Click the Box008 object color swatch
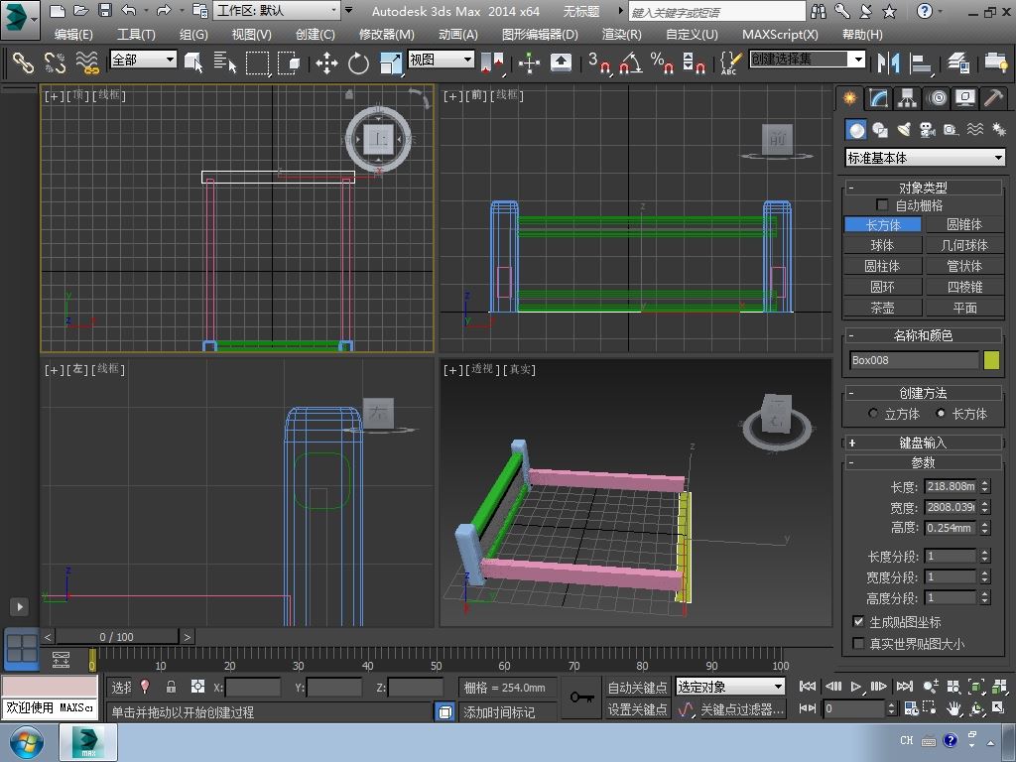 [x=991, y=360]
